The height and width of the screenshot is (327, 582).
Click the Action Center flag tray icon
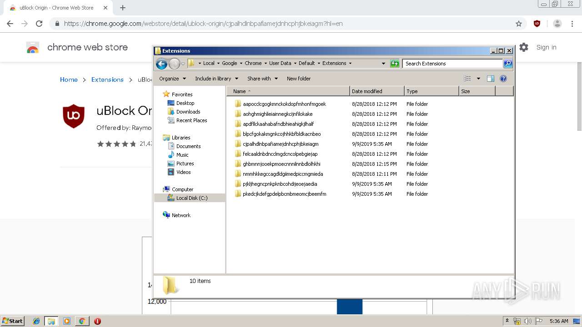539,321
